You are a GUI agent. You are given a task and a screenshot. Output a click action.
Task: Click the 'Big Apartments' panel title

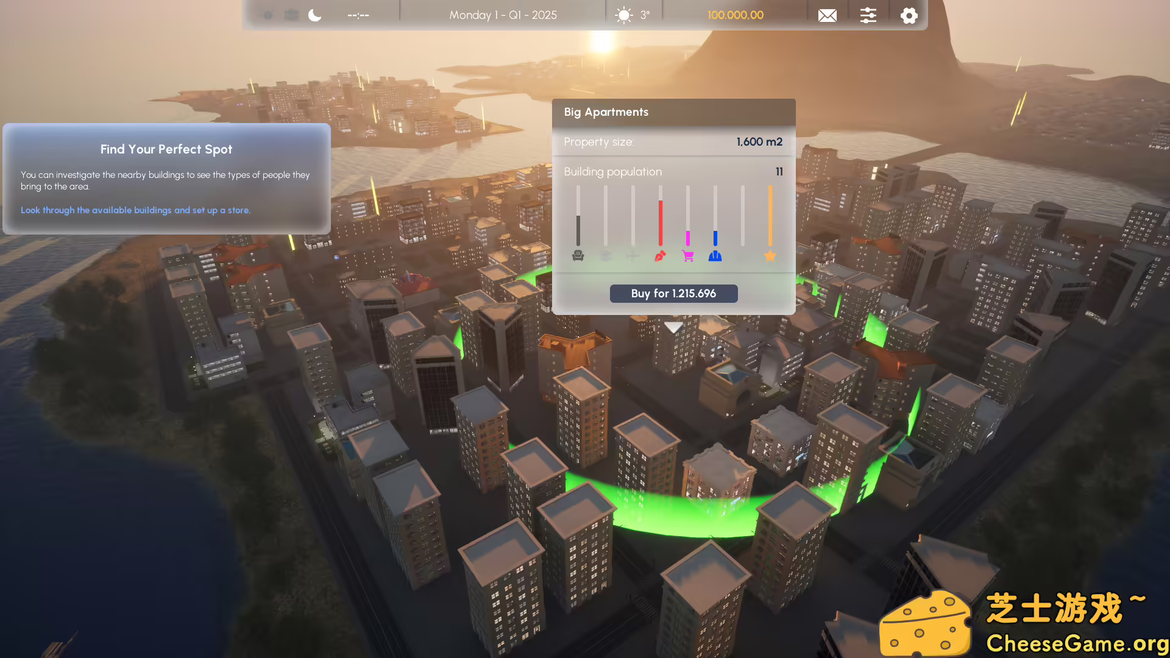[606, 112]
